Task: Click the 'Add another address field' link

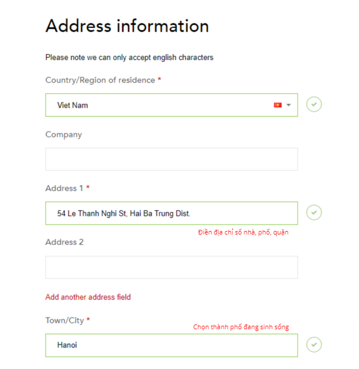Action: click(x=88, y=297)
